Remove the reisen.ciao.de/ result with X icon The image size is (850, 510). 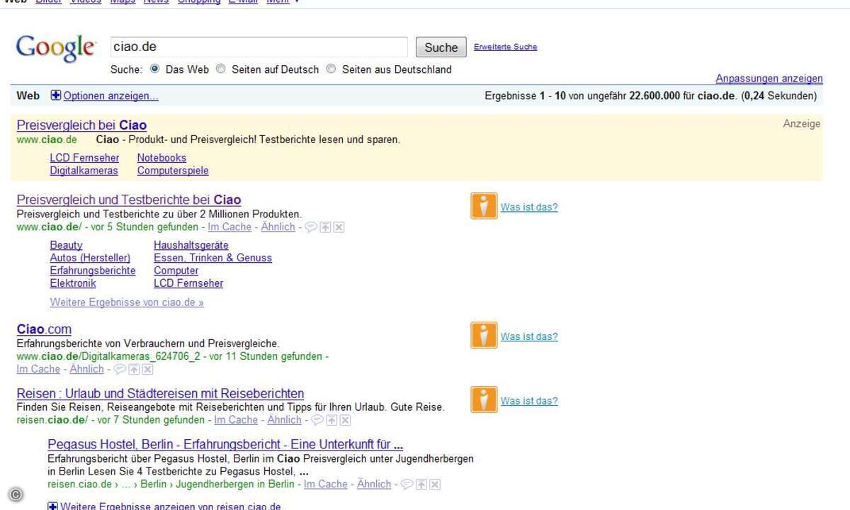click(x=345, y=420)
